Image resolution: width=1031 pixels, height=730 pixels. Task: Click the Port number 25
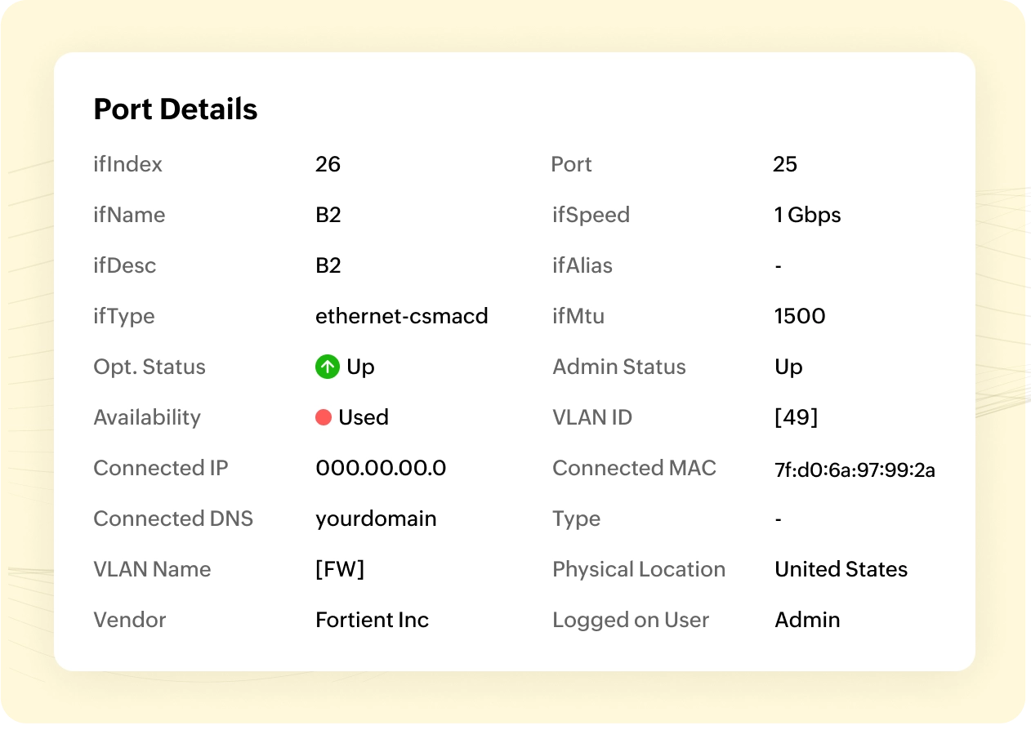click(785, 164)
